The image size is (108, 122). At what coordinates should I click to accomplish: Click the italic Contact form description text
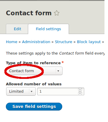point(72,53)
